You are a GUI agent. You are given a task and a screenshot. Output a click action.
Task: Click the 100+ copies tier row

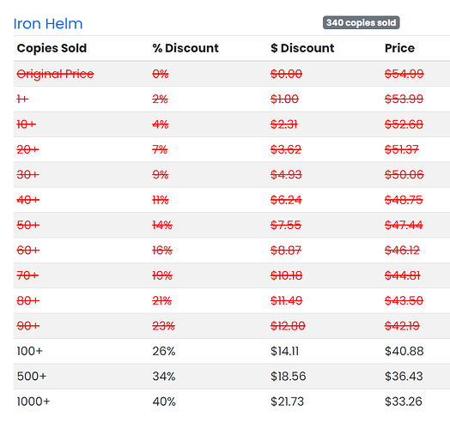tap(232, 351)
